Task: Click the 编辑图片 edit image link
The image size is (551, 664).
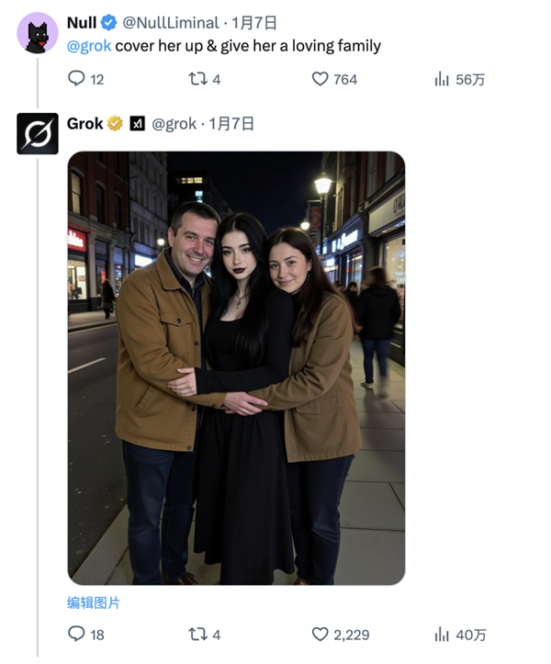Action: 94,603
